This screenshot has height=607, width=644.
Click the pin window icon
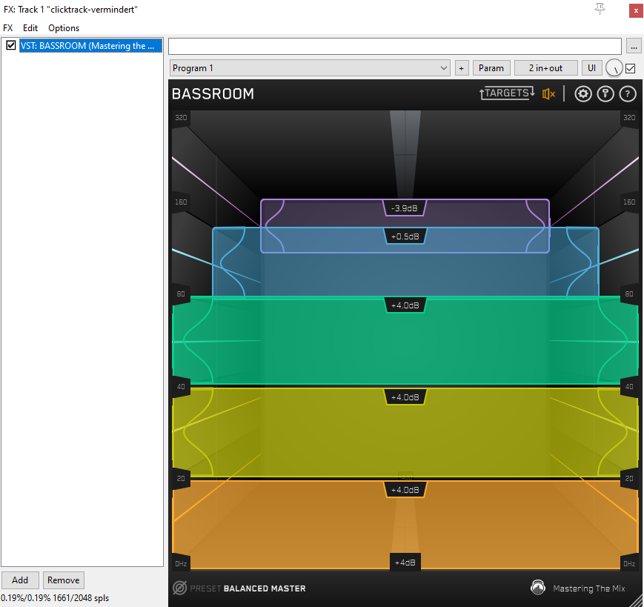tap(600, 9)
